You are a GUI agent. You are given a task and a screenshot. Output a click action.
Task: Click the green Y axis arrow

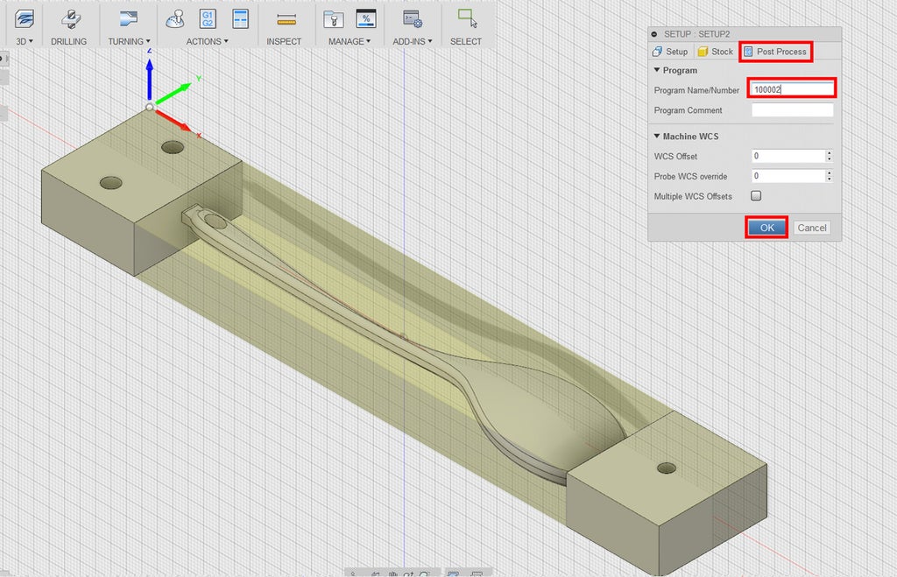click(173, 93)
